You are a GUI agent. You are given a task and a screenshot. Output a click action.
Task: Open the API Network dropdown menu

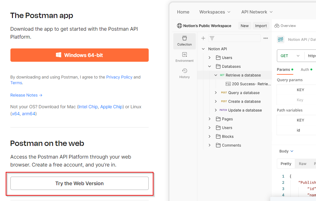point(257,12)
